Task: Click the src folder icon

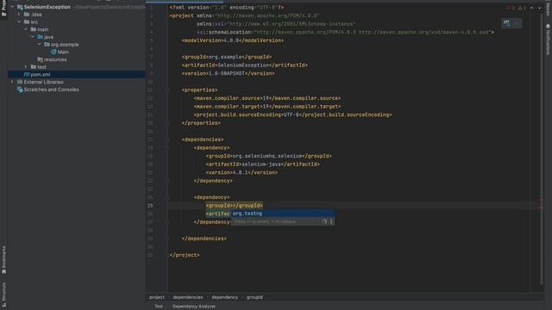Action: click(27, 22)
